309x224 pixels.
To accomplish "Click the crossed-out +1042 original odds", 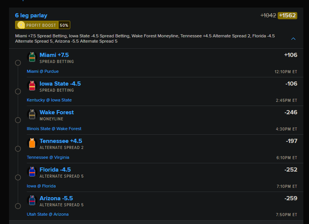I will click(x=268, y=15).
